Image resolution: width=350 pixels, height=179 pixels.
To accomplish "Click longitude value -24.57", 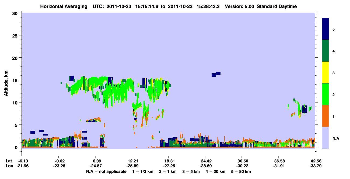I will point(96,166).
